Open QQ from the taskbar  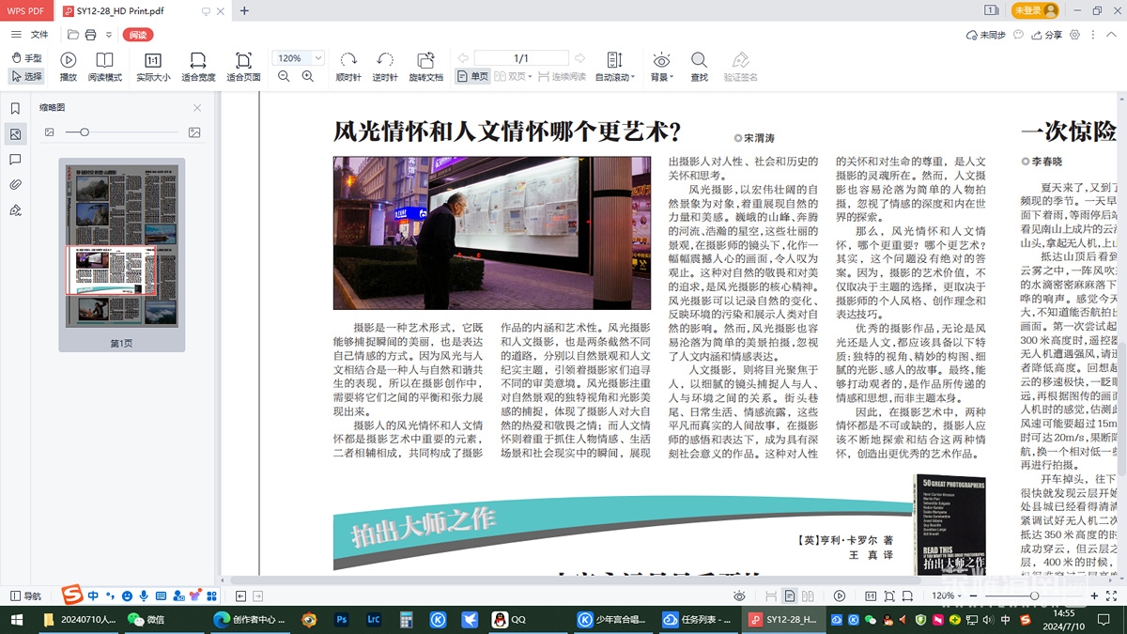pyautogui.click(x=509, y=620)
